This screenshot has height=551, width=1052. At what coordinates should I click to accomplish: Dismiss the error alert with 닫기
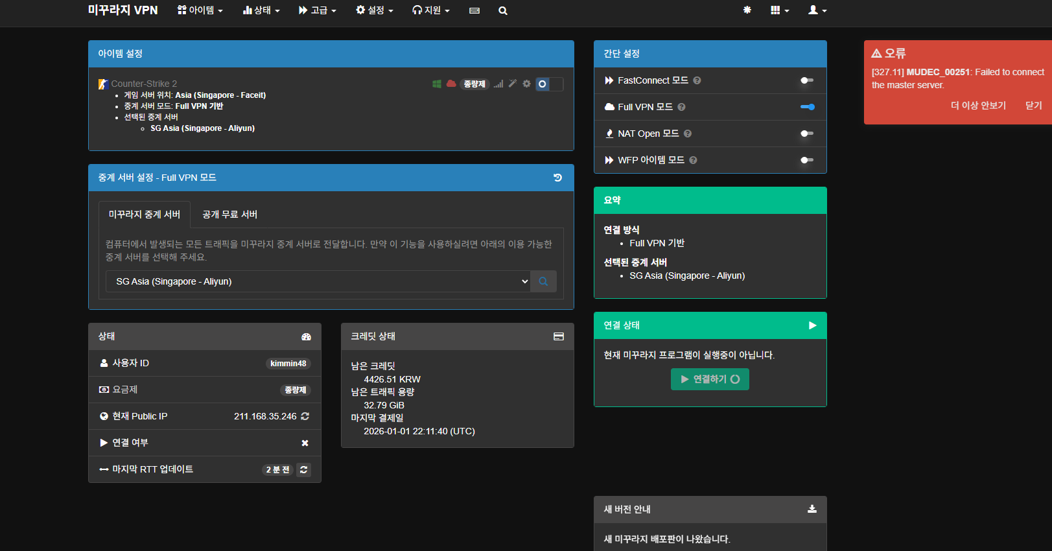1033,106
